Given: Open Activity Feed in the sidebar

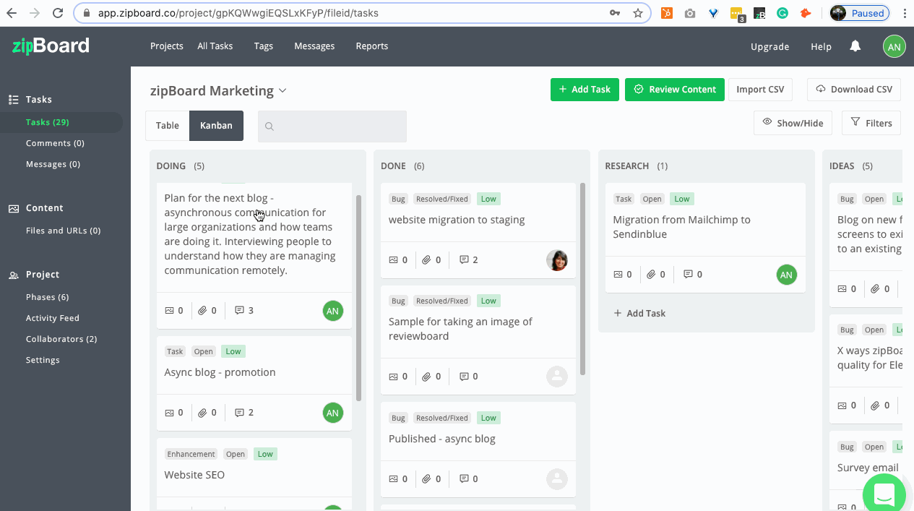Looking at the screenshot, I should 53,318.
